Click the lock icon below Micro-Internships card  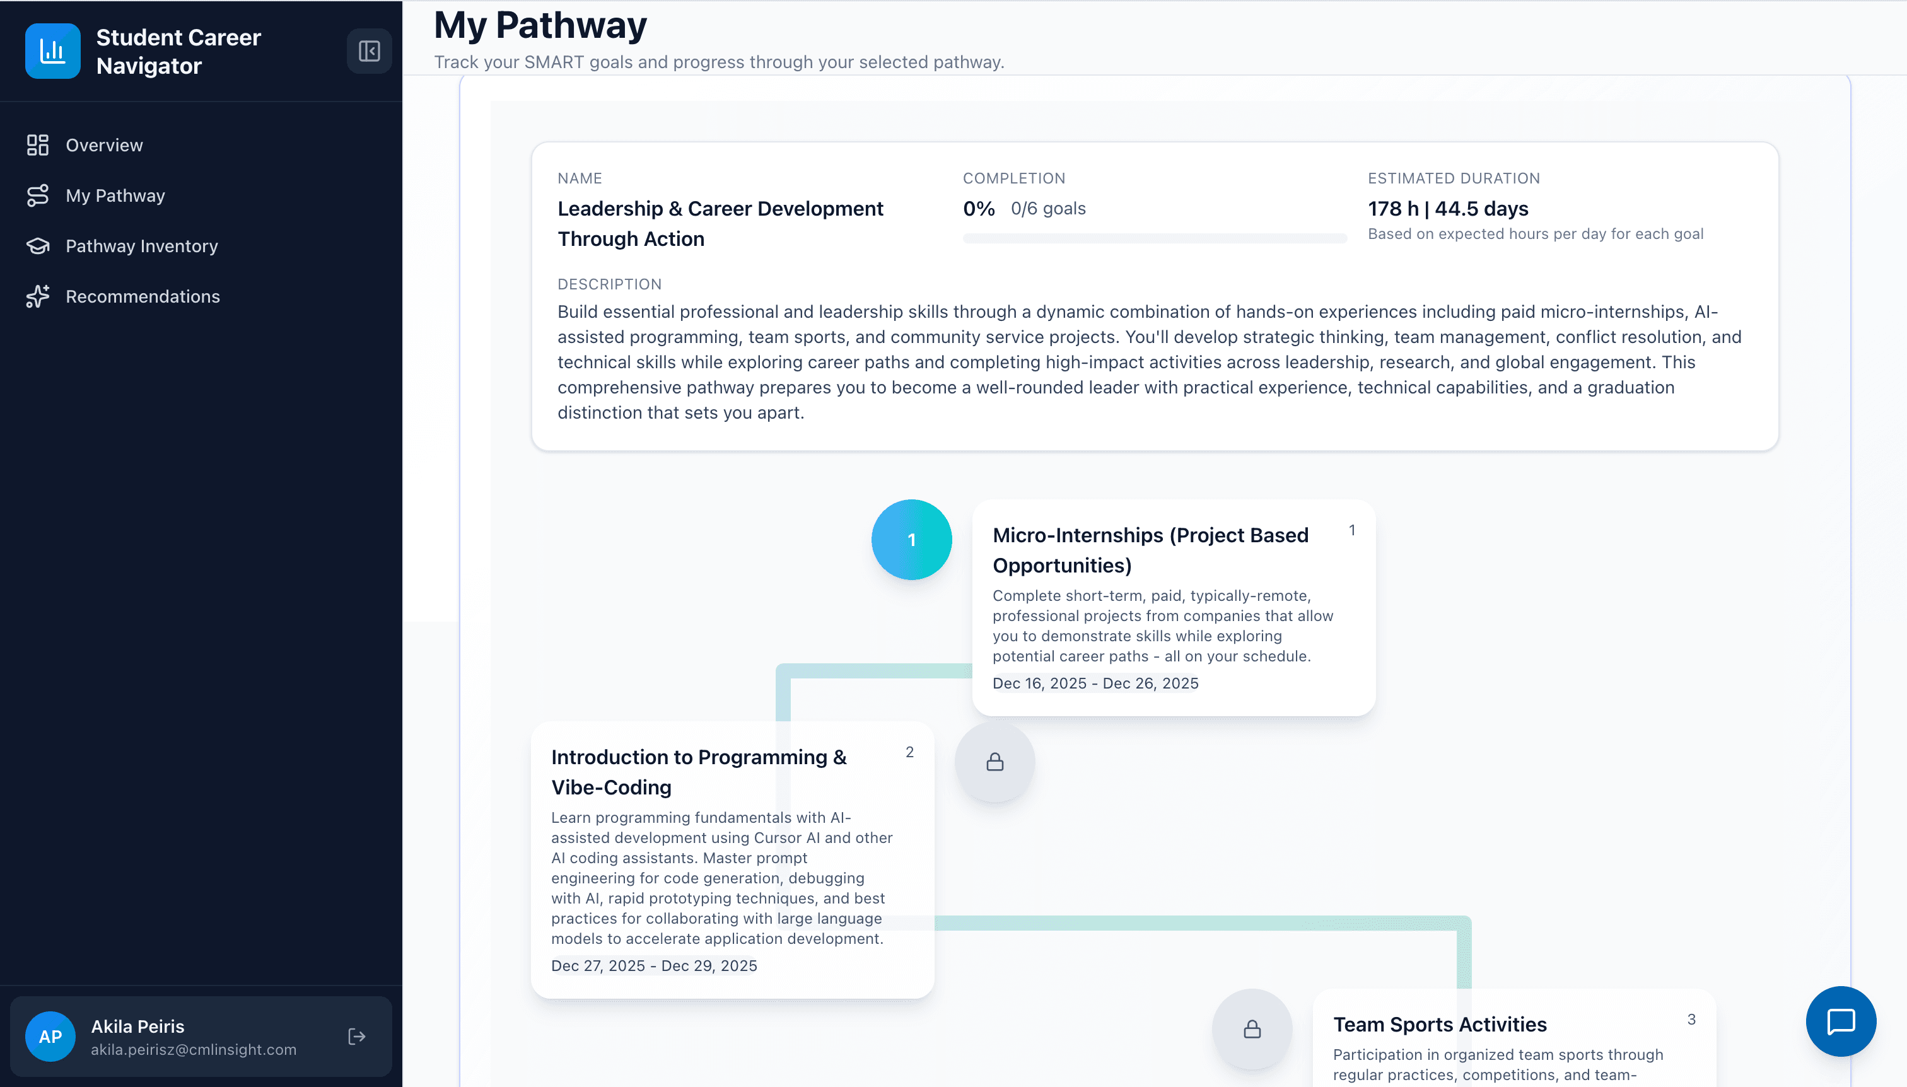tap(993, 762)
